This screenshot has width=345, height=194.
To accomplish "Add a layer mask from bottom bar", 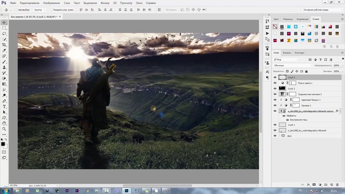I will (314, 185).
